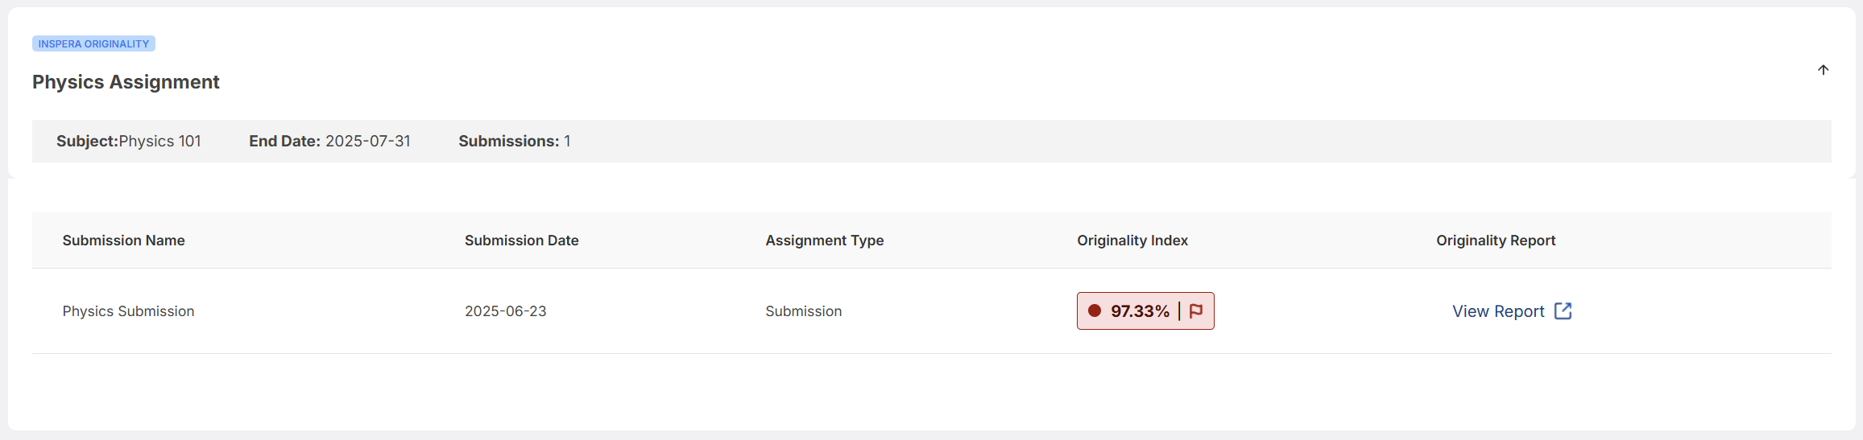1863x440 pixels.
Task: Click the Originality Report column header
Action: pos(1496,241)
